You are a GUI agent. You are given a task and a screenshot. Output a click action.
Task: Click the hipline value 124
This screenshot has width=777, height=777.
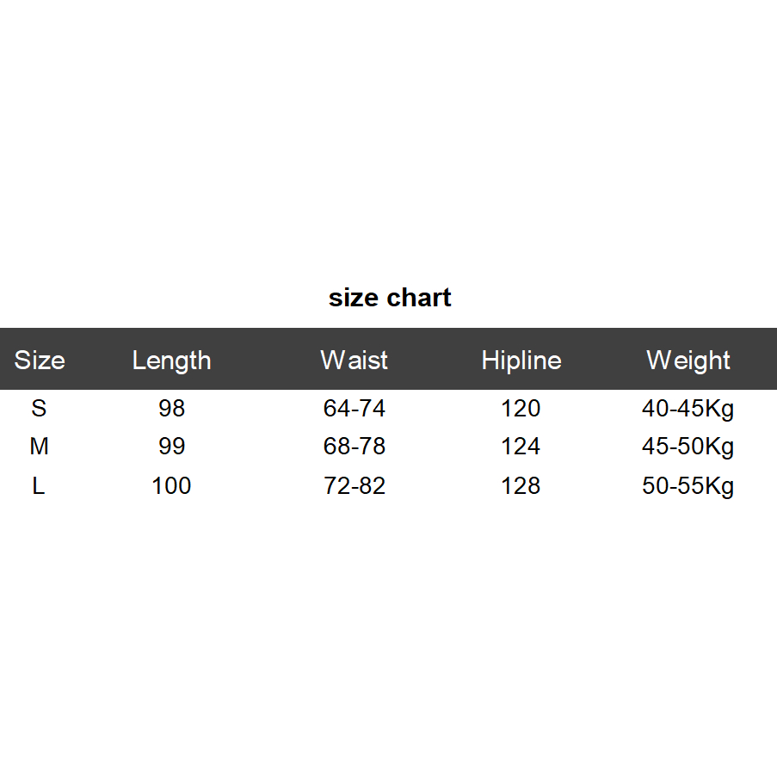tap(521, 447)
